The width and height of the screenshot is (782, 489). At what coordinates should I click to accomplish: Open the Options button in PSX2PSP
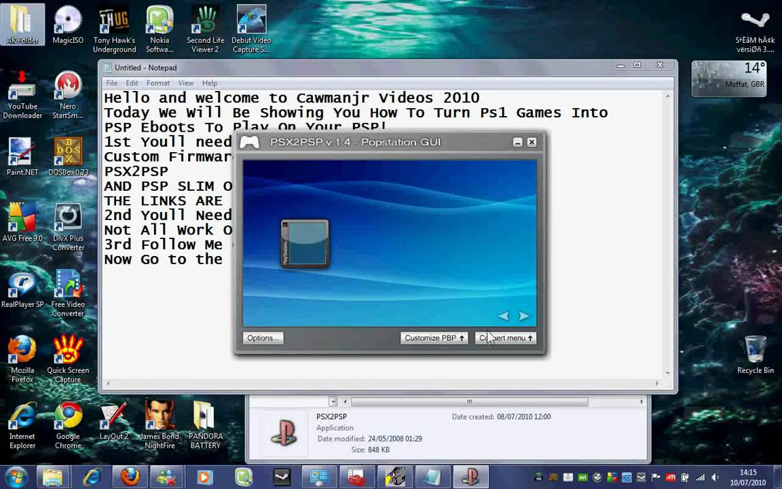pos(263,338)
